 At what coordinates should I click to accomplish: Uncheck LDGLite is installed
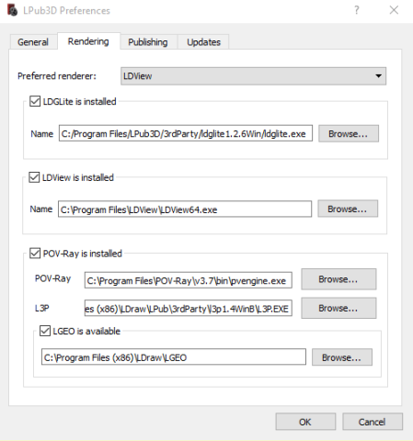pyautogui.click(x=35, y=101)
